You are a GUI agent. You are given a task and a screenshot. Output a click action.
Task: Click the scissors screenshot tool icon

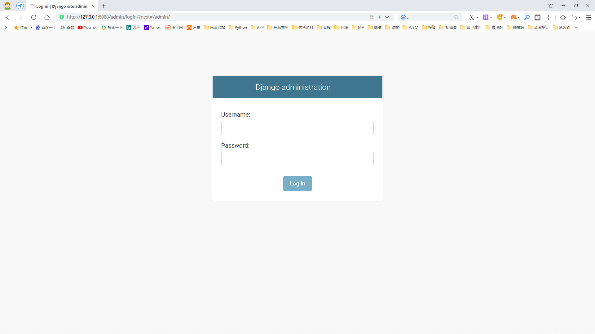(472, 17)
